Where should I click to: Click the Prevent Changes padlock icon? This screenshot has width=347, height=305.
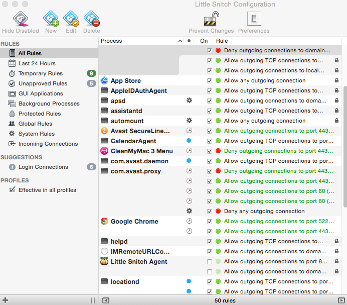[x=211, y=19]
